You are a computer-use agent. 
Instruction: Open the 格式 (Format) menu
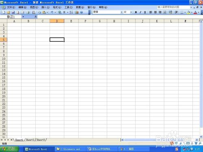tap(57, 7)
